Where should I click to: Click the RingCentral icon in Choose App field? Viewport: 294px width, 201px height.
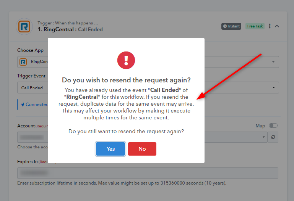[x=23, y=62]
